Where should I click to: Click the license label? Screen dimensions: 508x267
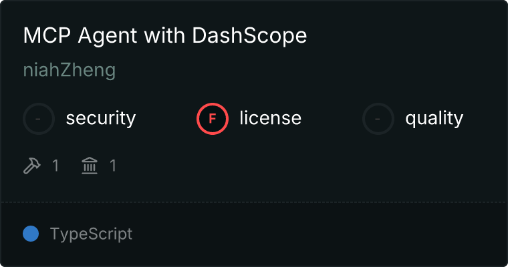pyautogui.click(x=270, y=119)
